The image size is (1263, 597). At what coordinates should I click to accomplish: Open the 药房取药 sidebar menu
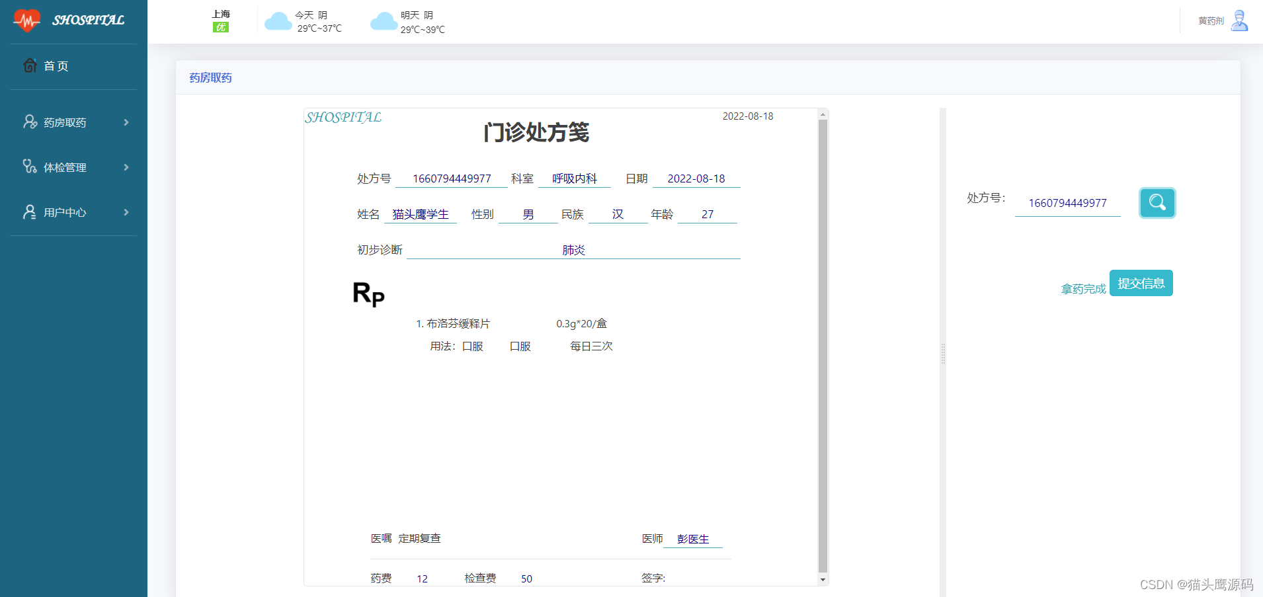point(73,122)
